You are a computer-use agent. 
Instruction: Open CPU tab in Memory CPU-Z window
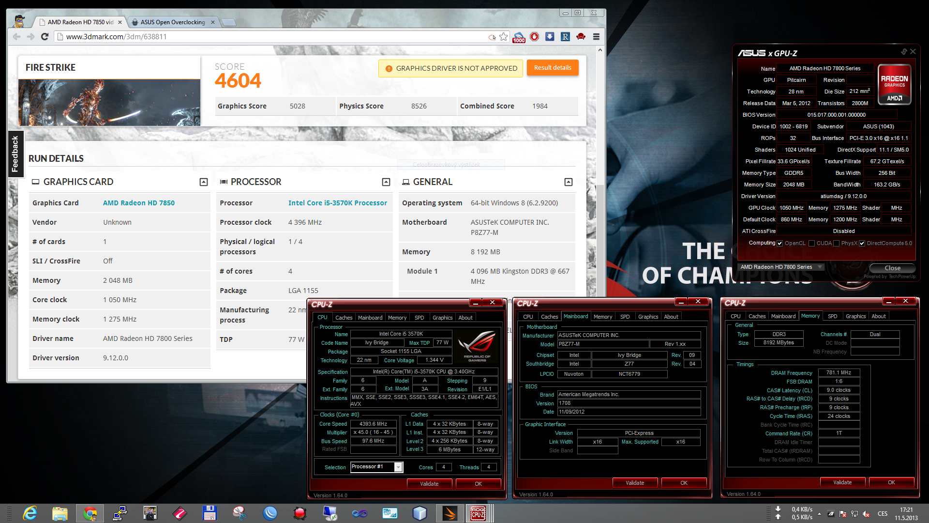coord(736,316)
